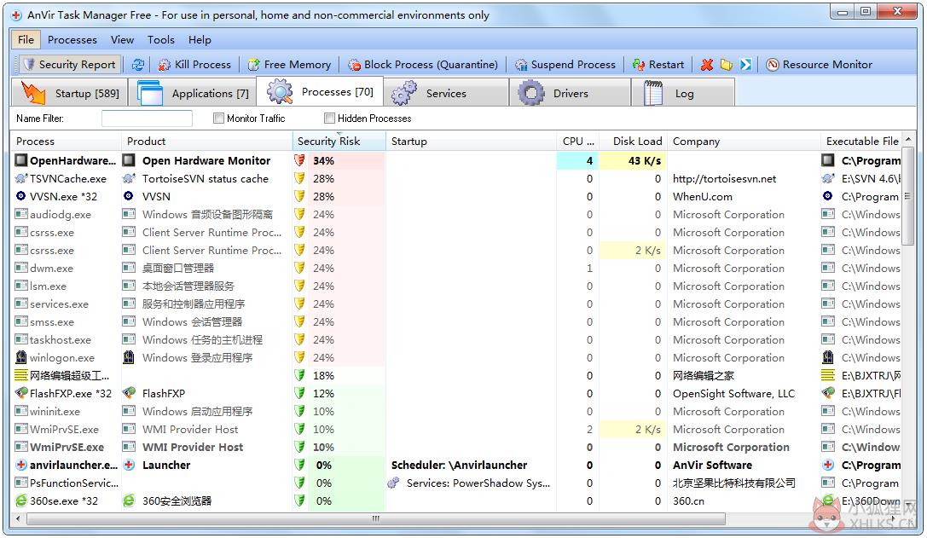Click the red X delete icon
The width and height of the screenshot is (927, 538).
coord(706,65)
